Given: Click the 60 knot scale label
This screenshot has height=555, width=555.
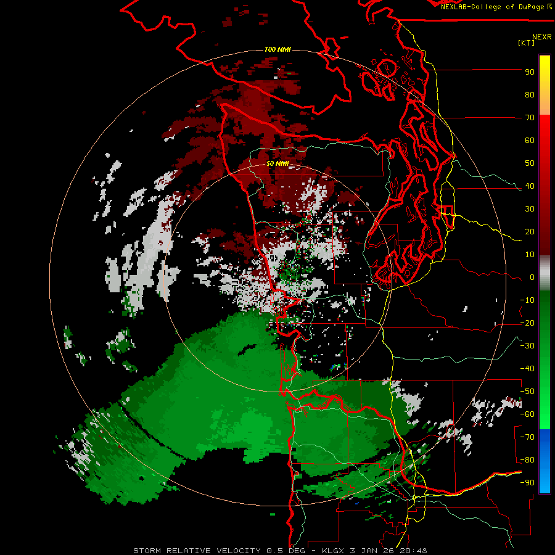Looking at the screenshot, I should coord(530,140).
